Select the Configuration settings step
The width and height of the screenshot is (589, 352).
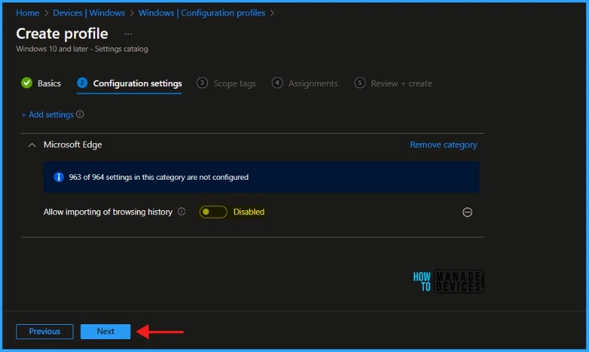129,83
